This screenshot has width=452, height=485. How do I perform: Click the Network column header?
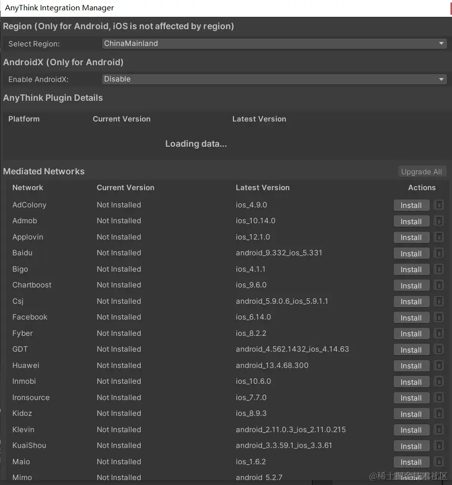[x=28, y=188]
